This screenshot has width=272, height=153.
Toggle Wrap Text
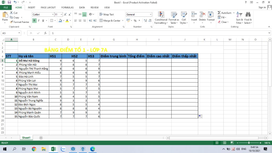coord(107,14)
